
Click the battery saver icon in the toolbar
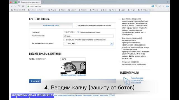167,6
